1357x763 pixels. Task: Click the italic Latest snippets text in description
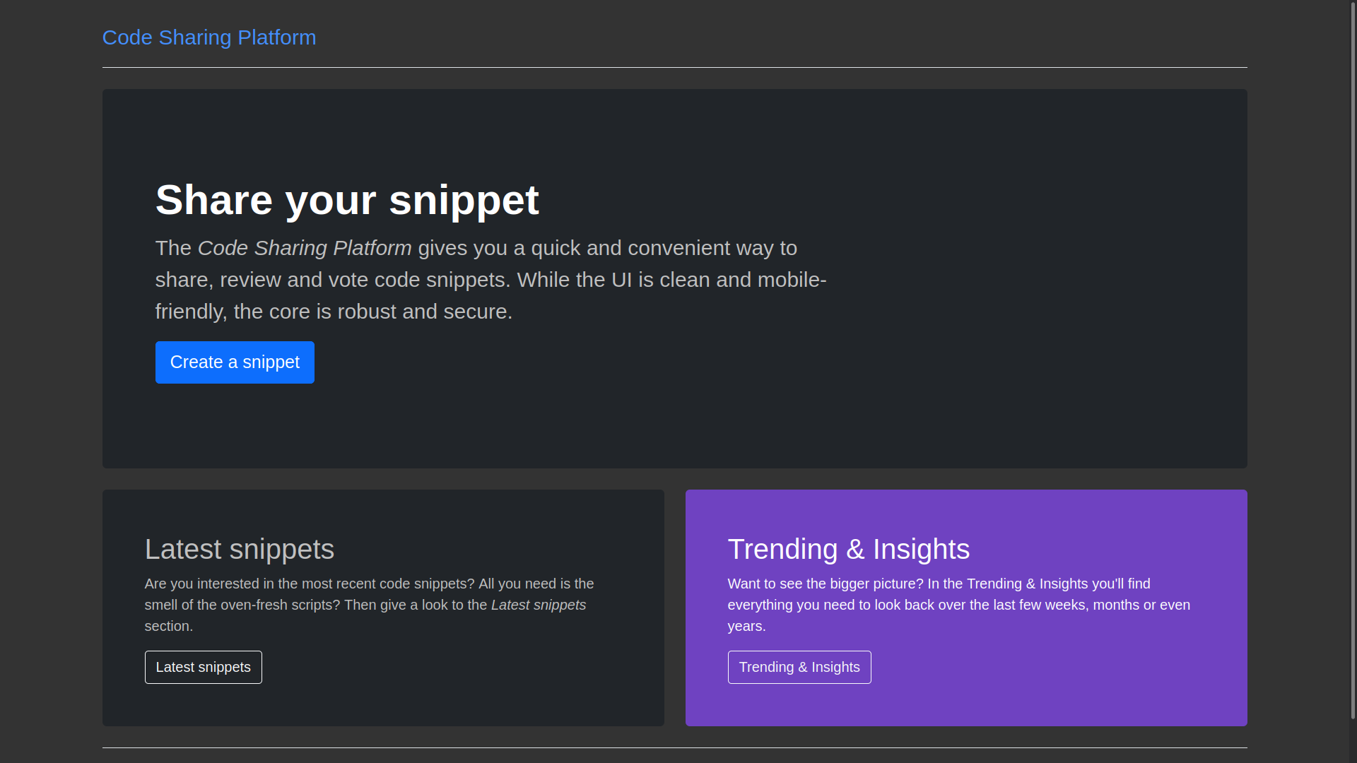tap(538, 605)
